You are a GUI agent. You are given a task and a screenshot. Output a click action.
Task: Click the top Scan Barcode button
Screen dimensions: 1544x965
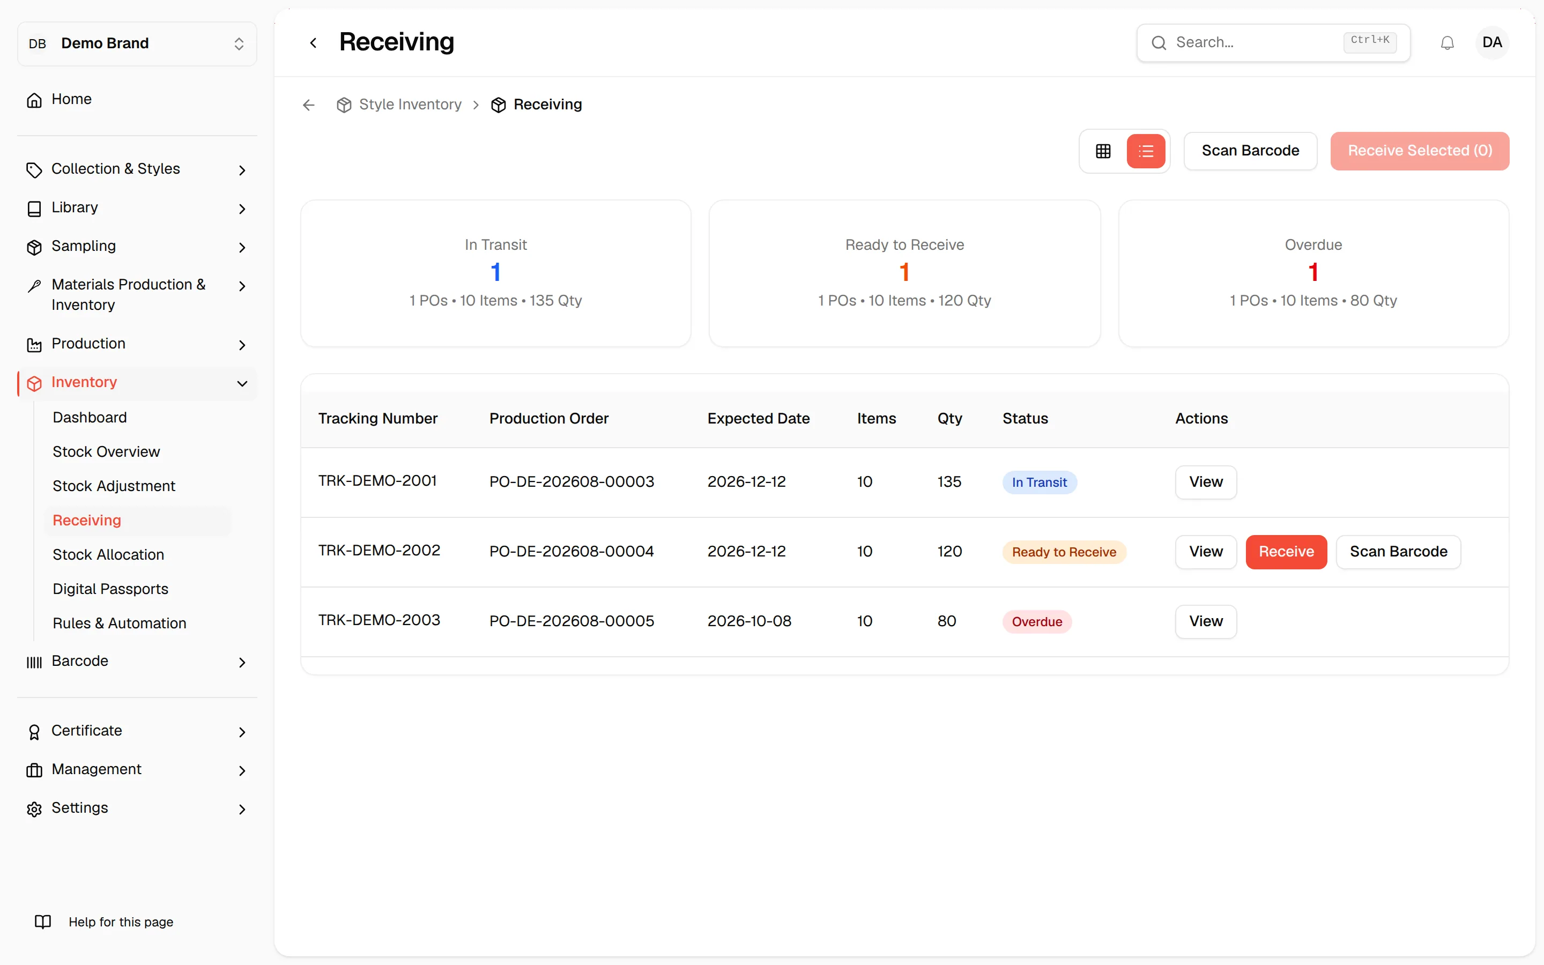[x=1250, y=151]
